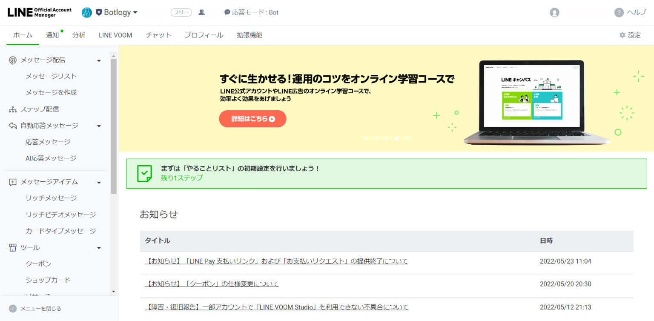Open the「クーポン」の仕様変更について notice
This screenshot has width=654, height=321.
click(x=212, y=284)
